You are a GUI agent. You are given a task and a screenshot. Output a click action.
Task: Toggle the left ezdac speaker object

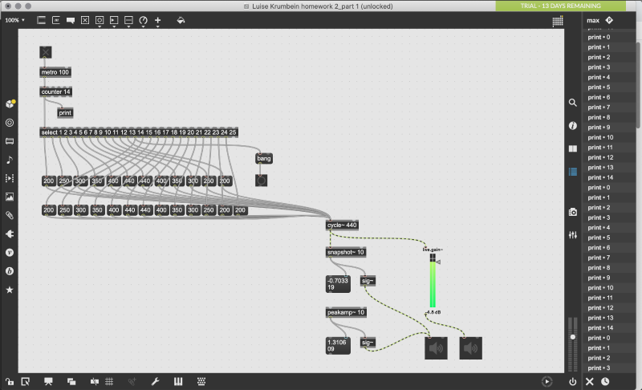coord(436,348)
